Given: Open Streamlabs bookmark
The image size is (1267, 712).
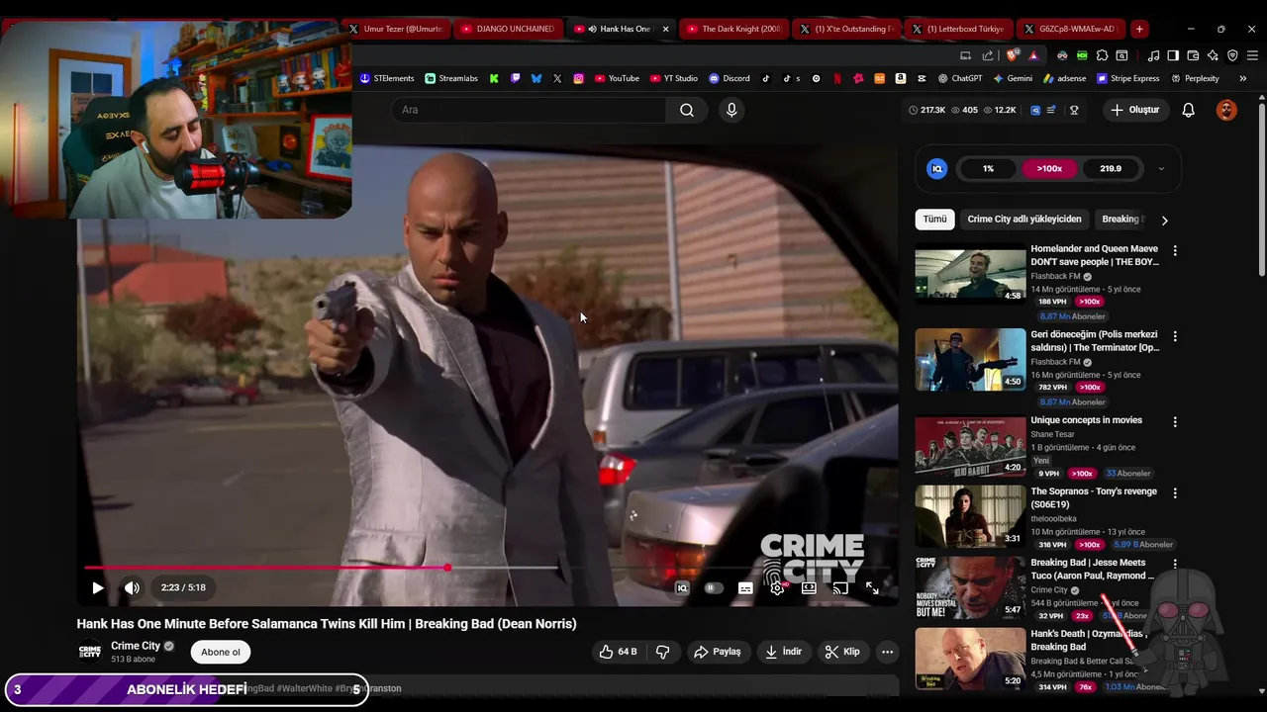Looking at the screenshot, I should click(x=451, y=78).
